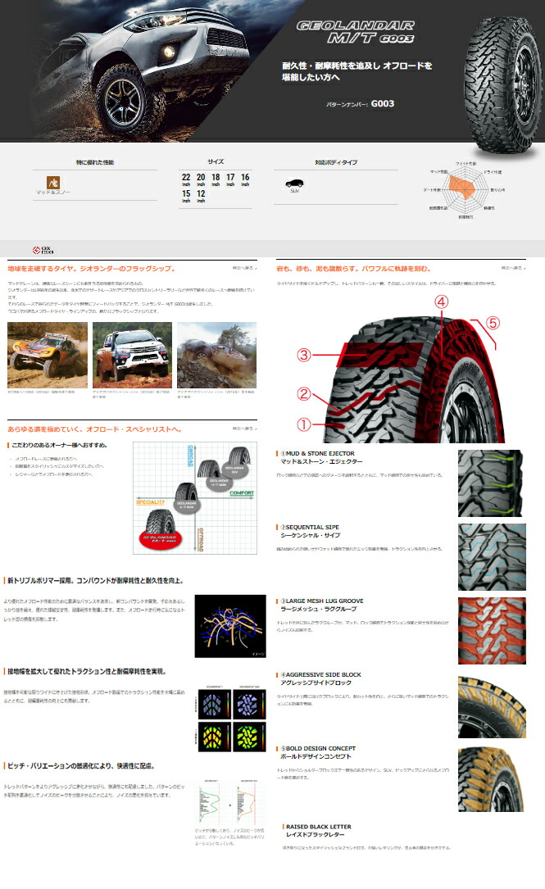The height and width of the screenshot is (889, 545).
Task: Open the orange desert race buggy photo
Action: tap(48, 355)
